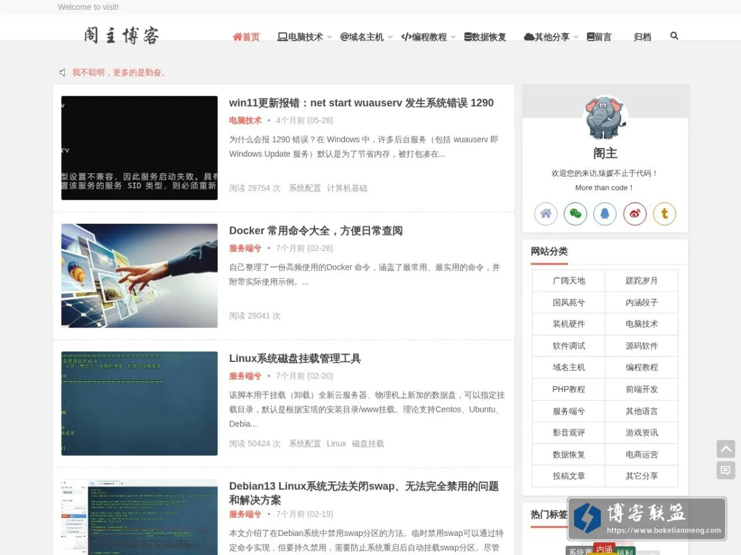This screenshot has height=555, width=741.
Task: Select 装机硬件 category
Action: click(569, 324)
